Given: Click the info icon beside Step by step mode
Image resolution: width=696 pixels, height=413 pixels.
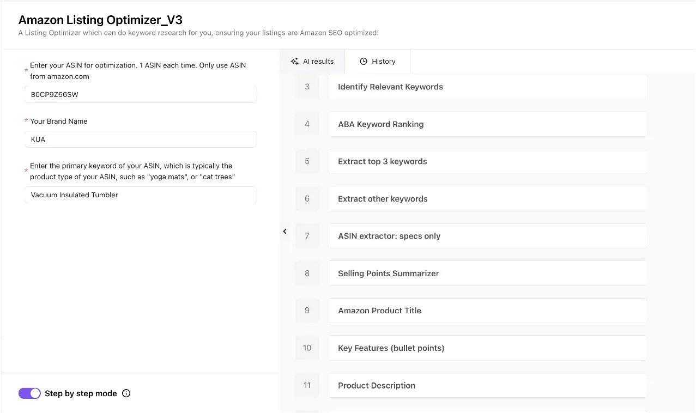Looking at the screenshot, I should [x=126, y=393].
